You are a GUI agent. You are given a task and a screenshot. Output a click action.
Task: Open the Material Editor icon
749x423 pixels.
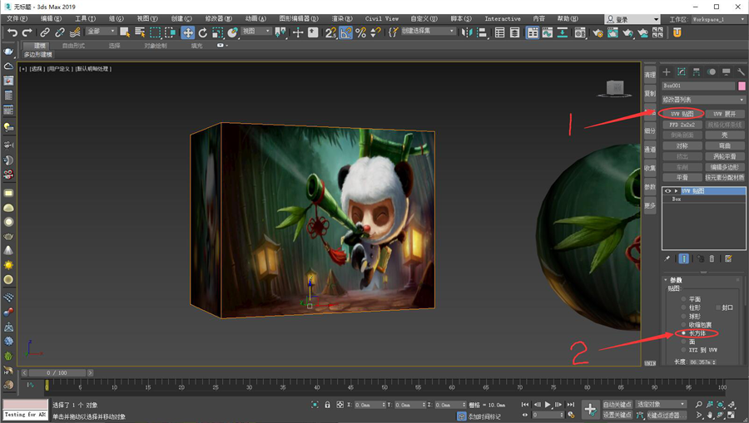[x=580, y=32]
